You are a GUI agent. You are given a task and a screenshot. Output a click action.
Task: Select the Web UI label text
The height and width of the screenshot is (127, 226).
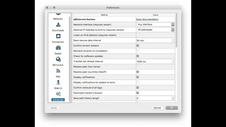pos(58,88)
